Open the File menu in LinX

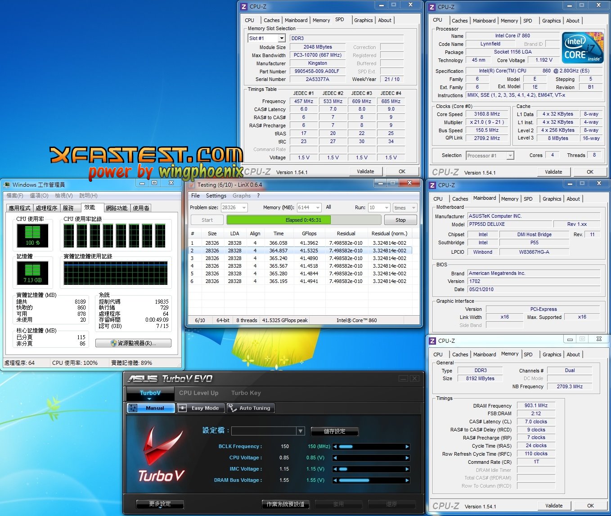pyautogui.click(x=195, y=196)
